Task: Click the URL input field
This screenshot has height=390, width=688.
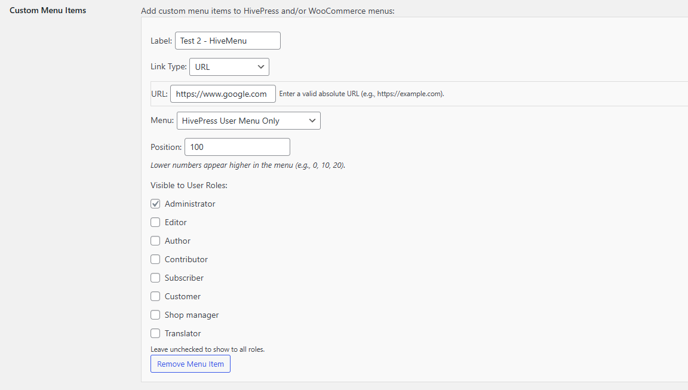Action: click(x=223, y=94)
